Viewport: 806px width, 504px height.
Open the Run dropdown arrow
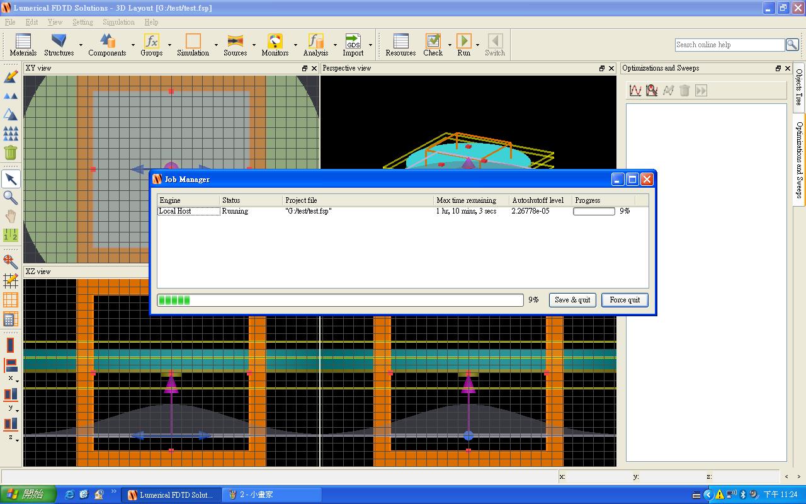click(477, 45)
